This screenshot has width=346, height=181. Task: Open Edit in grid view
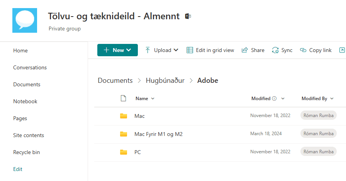210,50
